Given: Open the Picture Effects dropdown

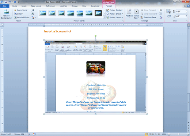Looking at the screenshot, I should (x=115, y=14).
